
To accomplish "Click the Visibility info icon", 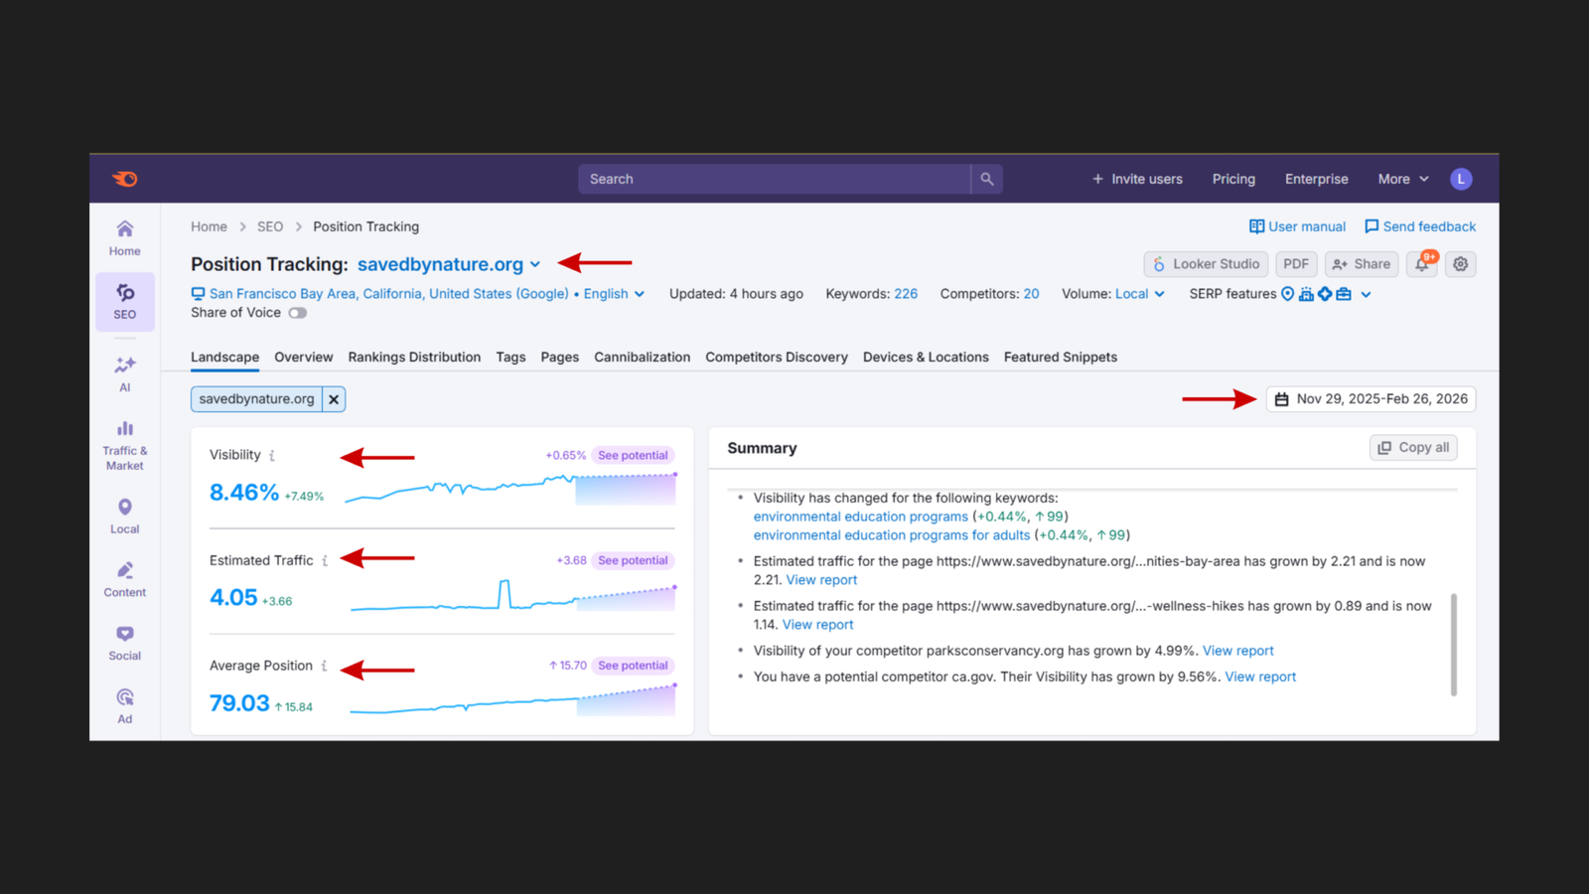I will [272, 456].
